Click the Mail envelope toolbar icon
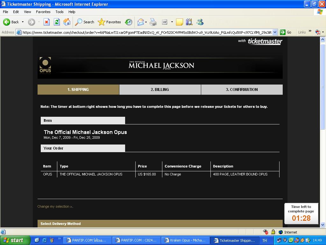 coord(141,22)
